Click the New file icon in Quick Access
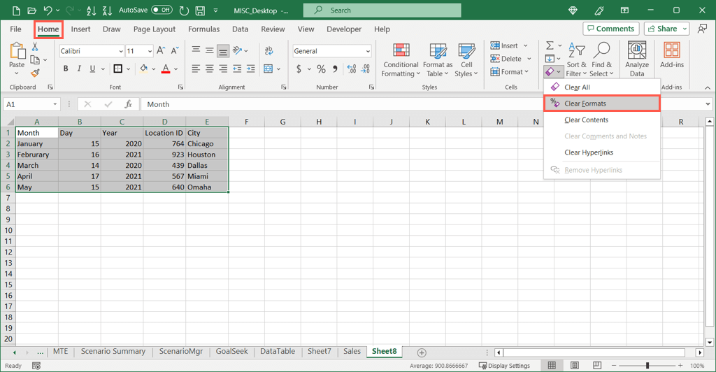This screenshot has height=372, width=716. (16, 10)
